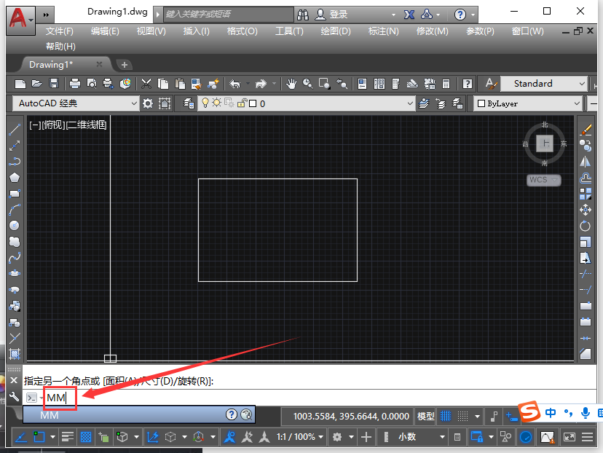This screenshot has height=453, width=603.
Task: Toggle clean screen icon in status bar
Action: [x=569, y=437]
